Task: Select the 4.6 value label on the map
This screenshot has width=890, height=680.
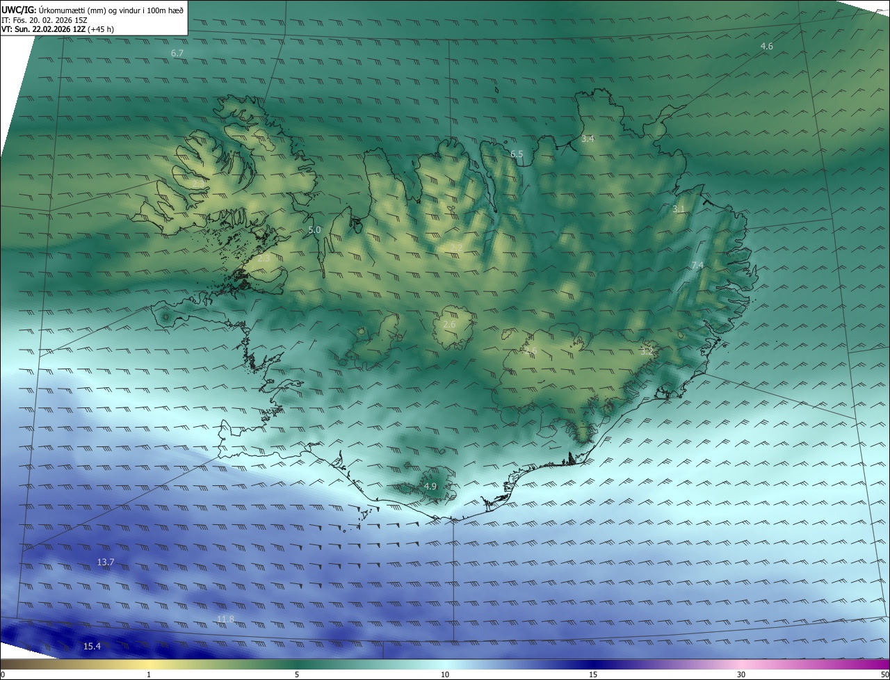Action: (x=766, y=47)
